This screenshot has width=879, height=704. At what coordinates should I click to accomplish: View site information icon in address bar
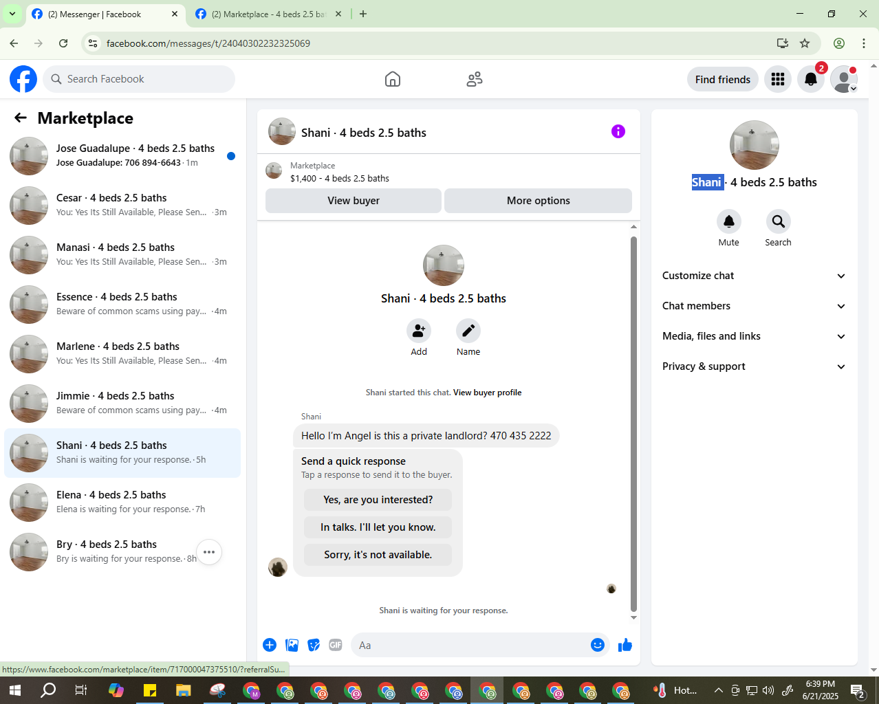click(x=93, y=43)
